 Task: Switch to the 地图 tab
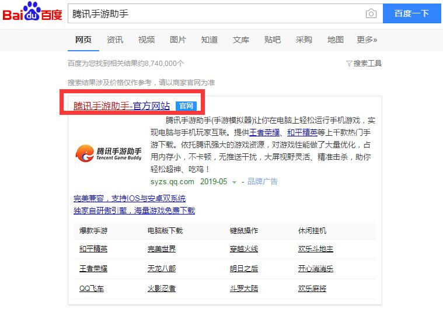coord(336,40)
